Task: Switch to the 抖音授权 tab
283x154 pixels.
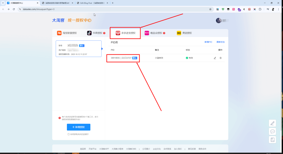Action: pos(96,33)
